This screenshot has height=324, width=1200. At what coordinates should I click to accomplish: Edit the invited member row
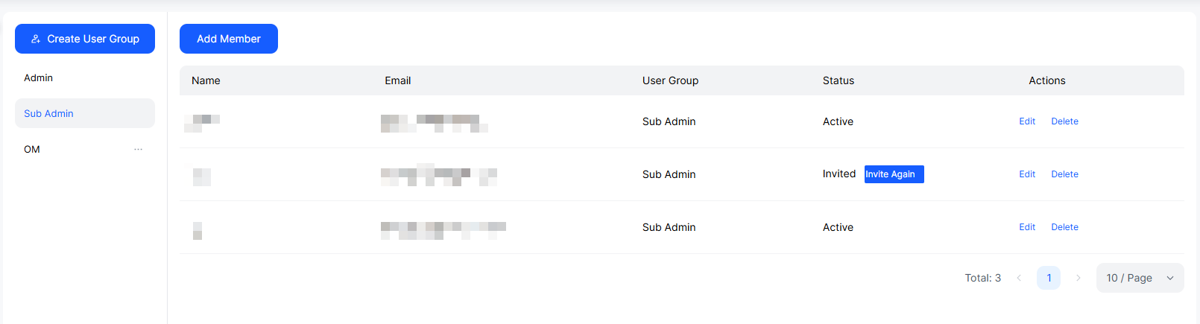coord(1027,174)
